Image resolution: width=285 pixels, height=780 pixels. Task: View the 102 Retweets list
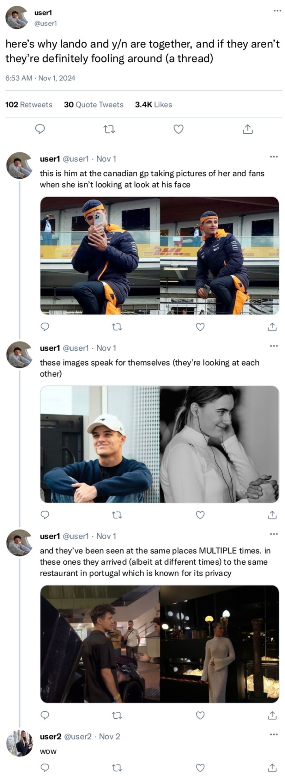pyautogui.click(x=29, y=104)
